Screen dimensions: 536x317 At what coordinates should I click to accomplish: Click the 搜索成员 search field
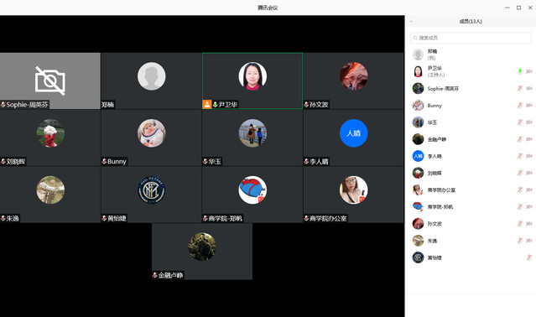point(471,38)
